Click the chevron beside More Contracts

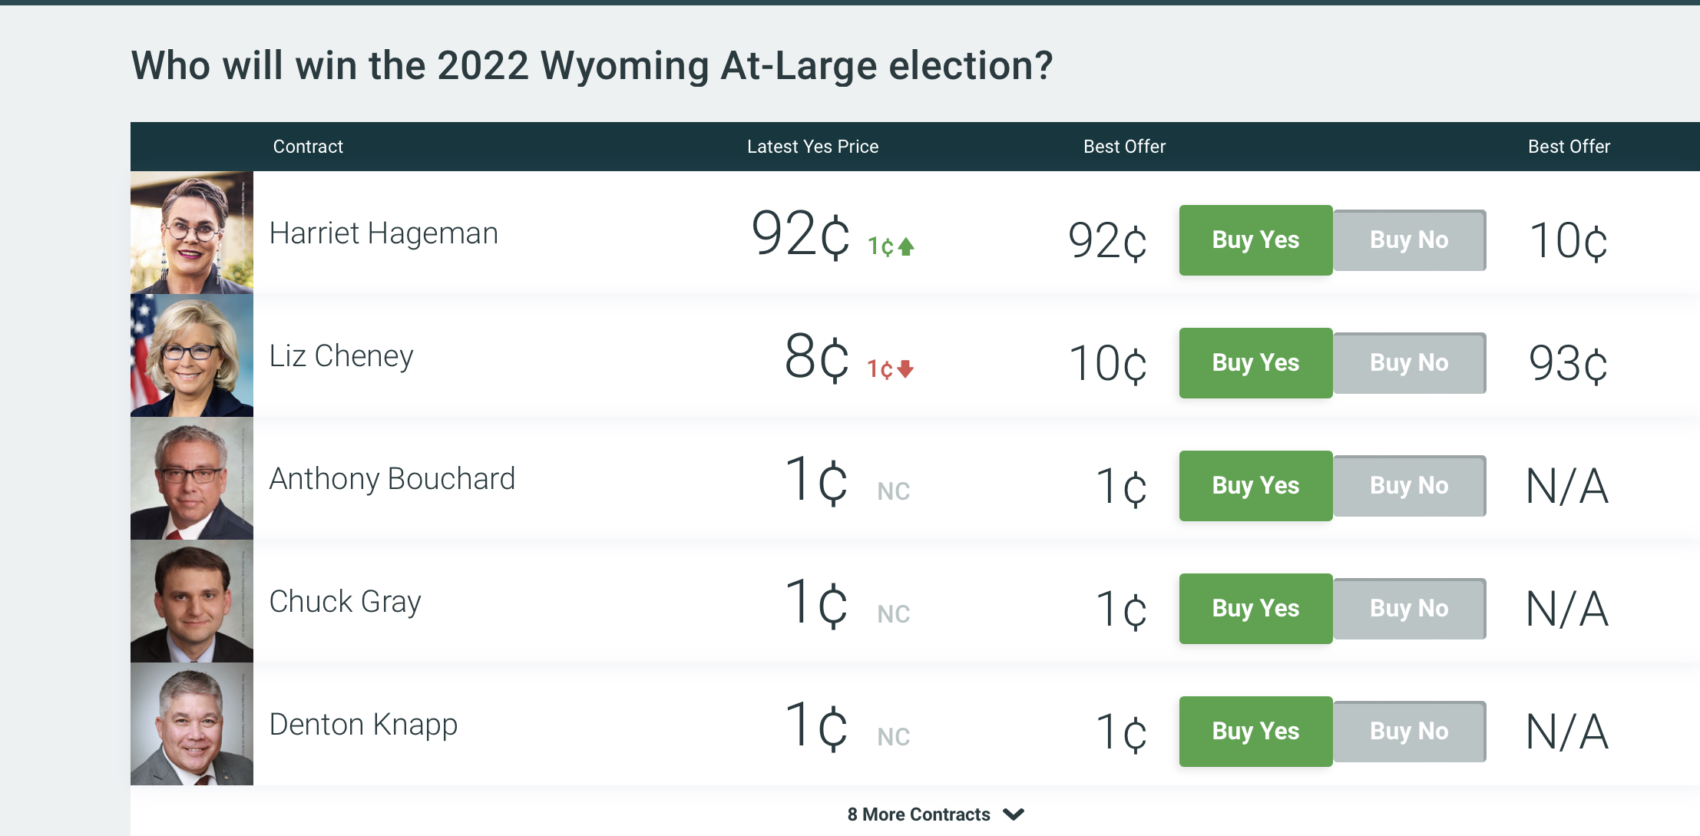(1014, 815)
